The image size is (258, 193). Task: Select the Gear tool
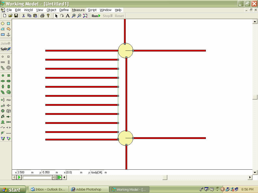point(3,111)
